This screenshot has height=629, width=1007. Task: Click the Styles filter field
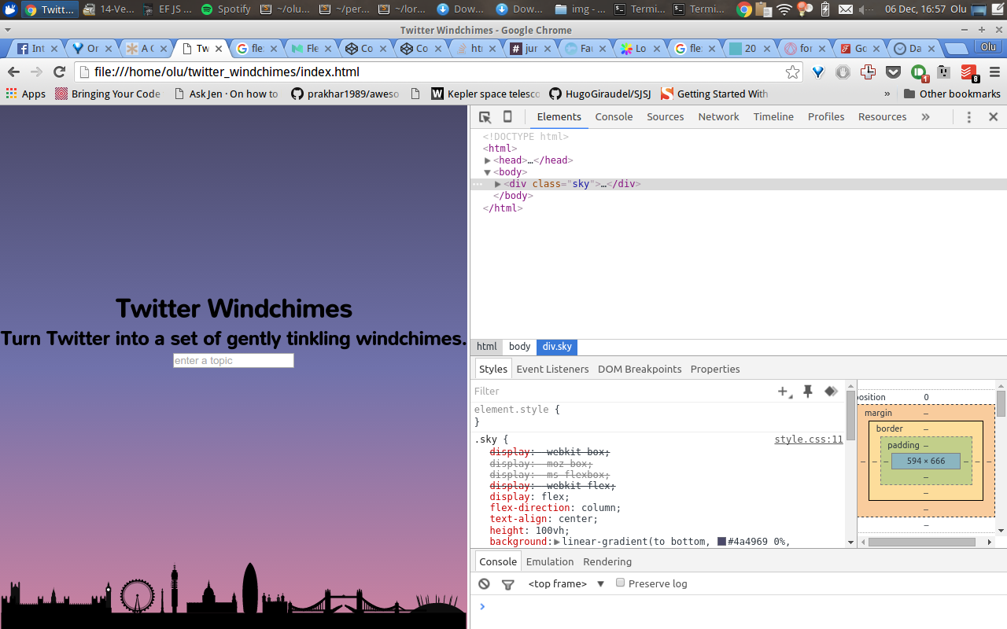[x=622, y=392]
